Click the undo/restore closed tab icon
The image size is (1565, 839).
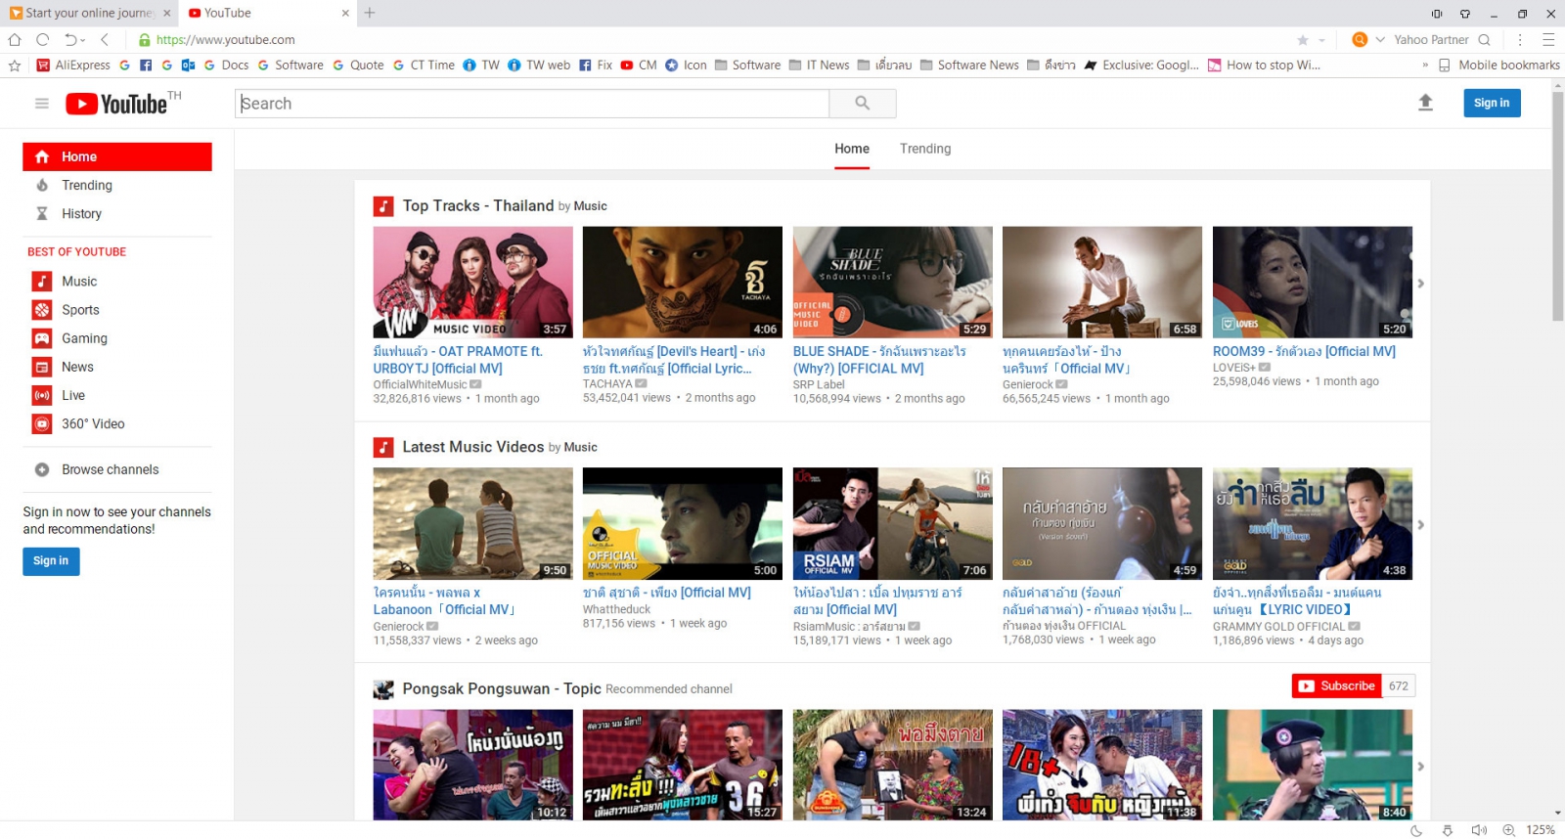pyautogui.click(x=70, y=40)
